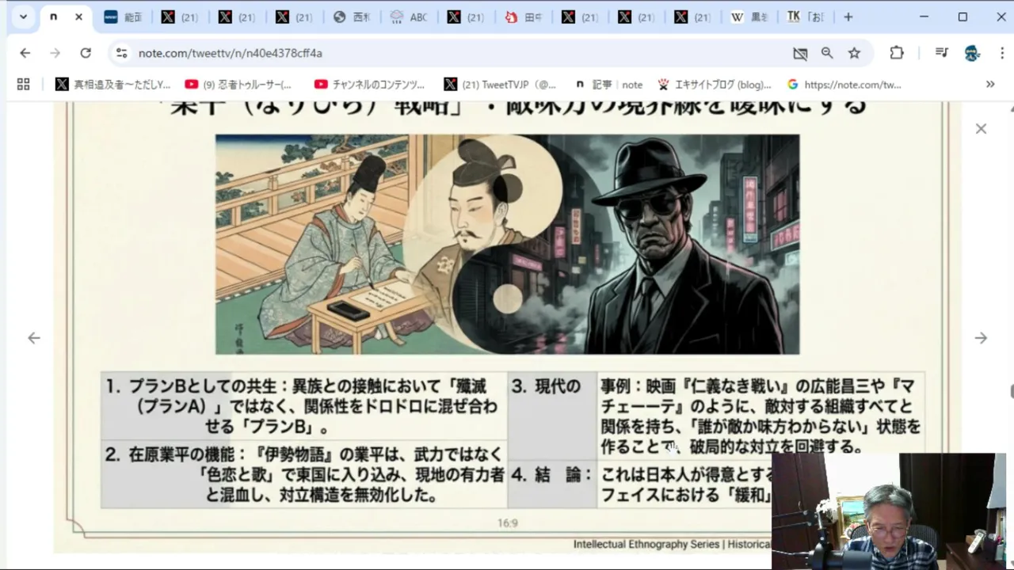Open the tab search chevron dropdown

pyautogui.click(x=23, y=17)
